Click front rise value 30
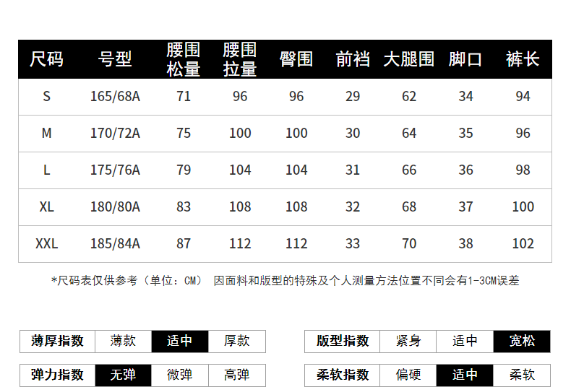The height and width of the screenshot is (387, 571). tap(353, 133)
